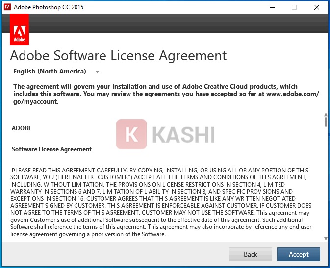Open the English (North America) language dropdown

click(x=50, y=72)
